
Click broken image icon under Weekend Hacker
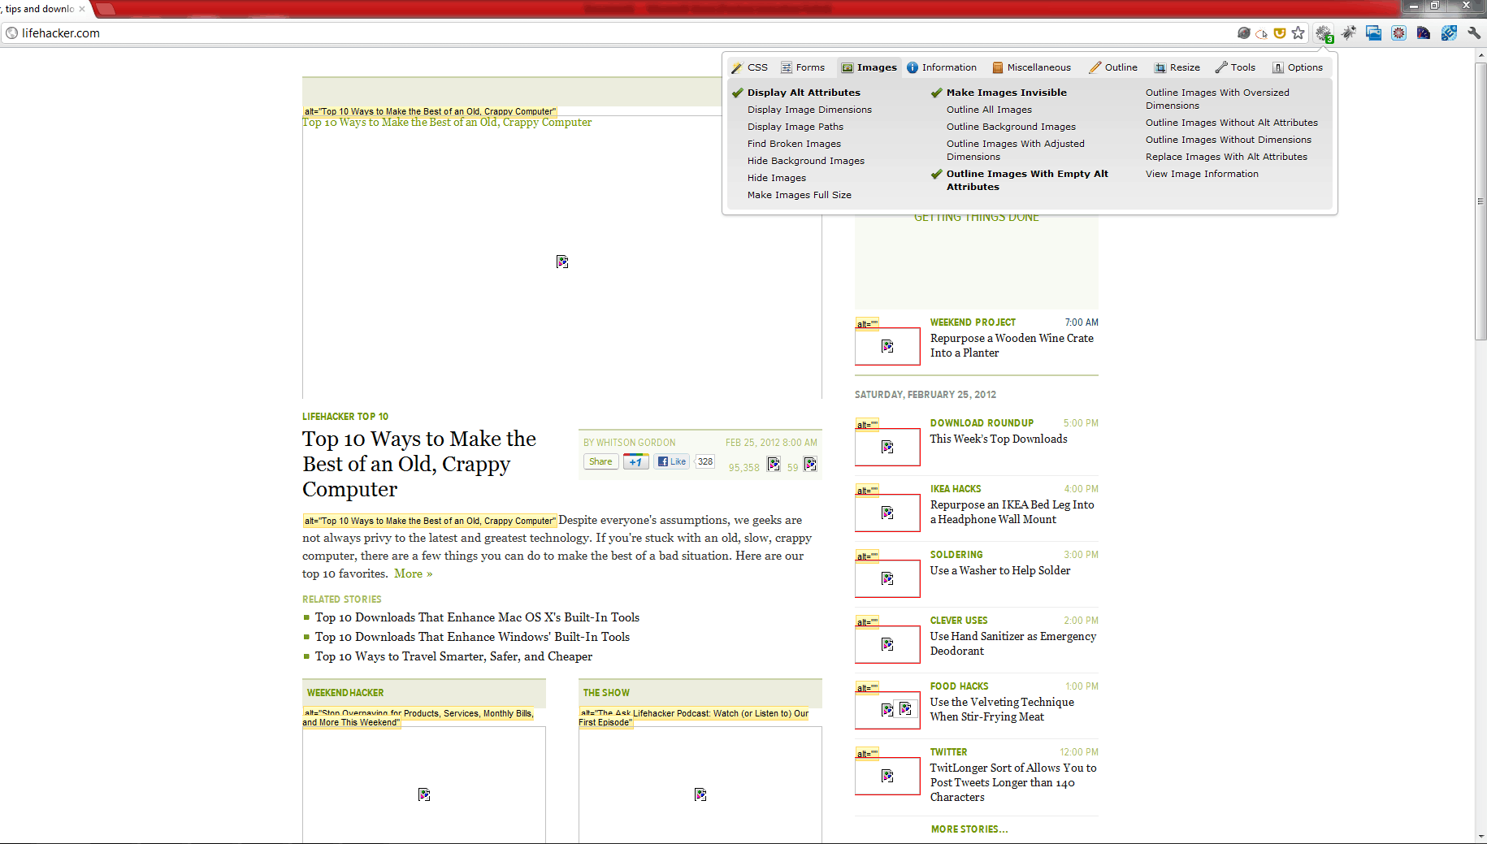pyautogui.click(x=424, y=794)
